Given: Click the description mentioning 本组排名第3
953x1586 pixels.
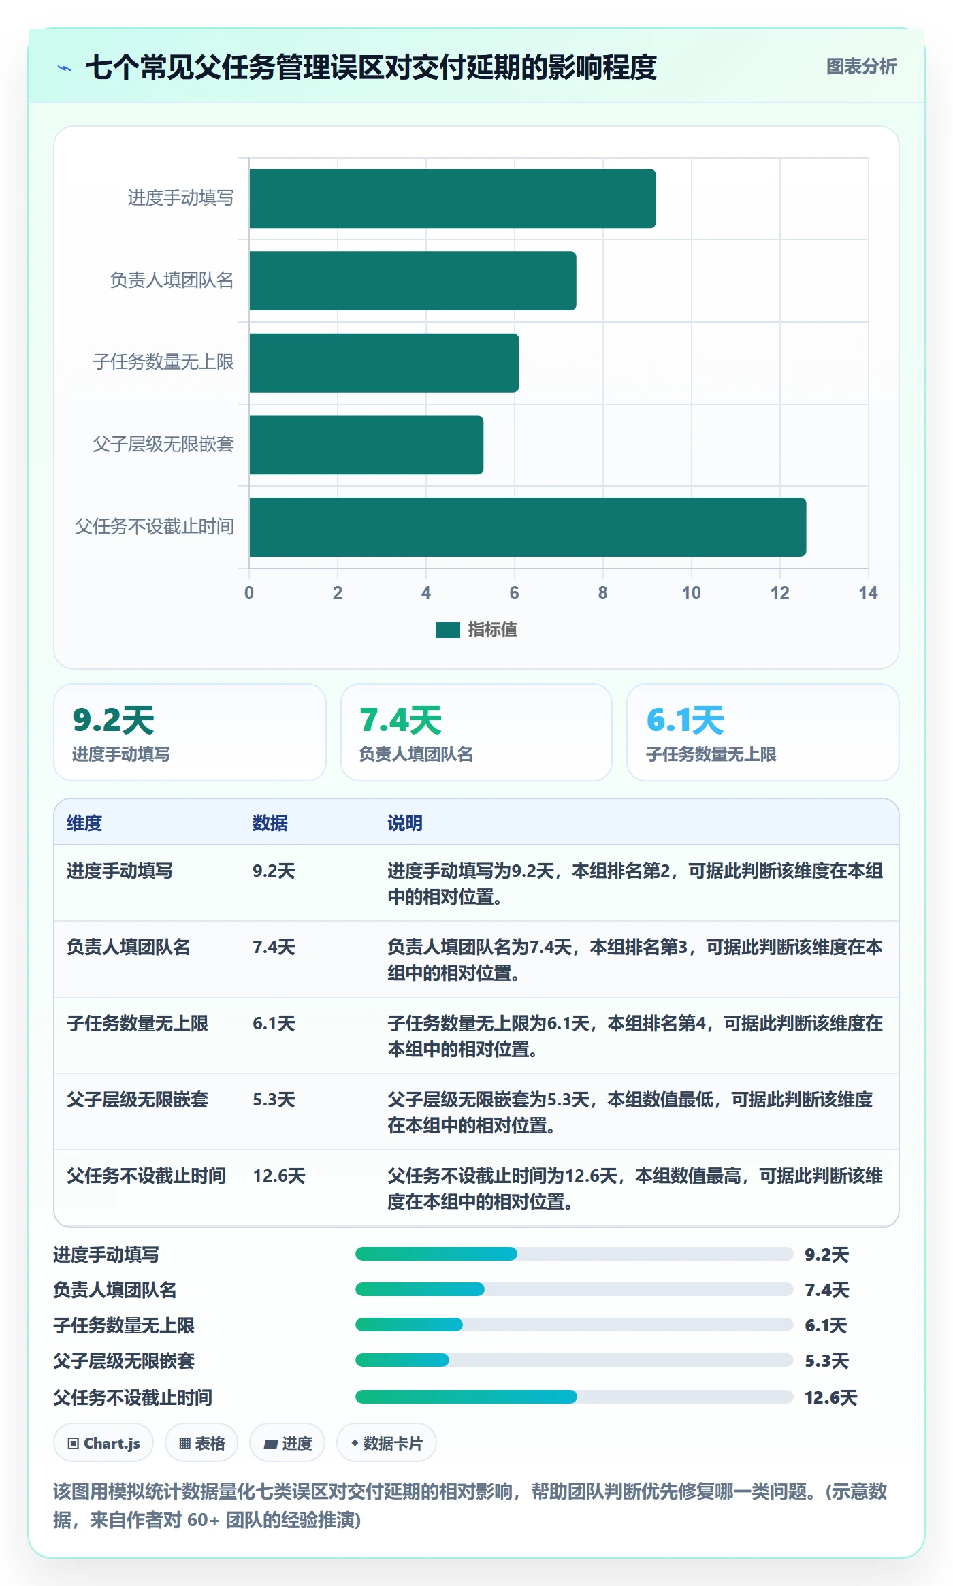Looking at the screenshot, I should (635, 960).
